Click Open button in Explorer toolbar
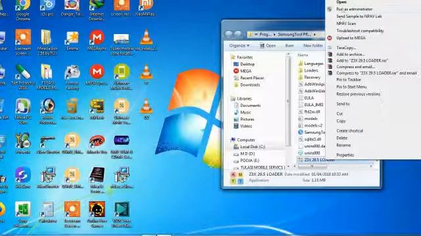Viewport: 421px width, 236px height. (268, 46)
